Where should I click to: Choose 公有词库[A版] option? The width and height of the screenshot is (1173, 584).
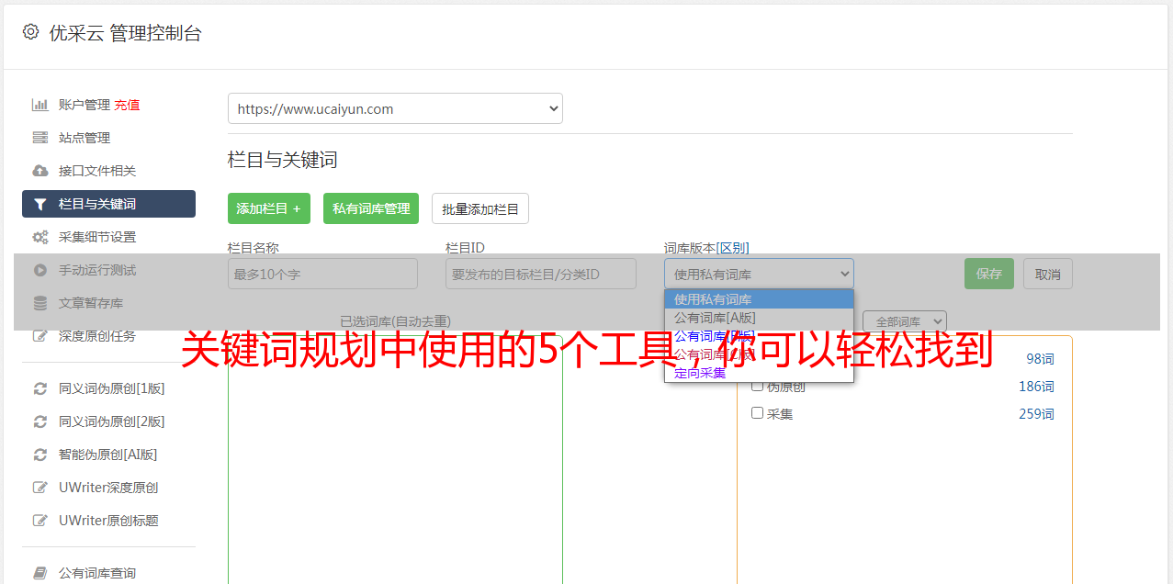tap(759, 318)
